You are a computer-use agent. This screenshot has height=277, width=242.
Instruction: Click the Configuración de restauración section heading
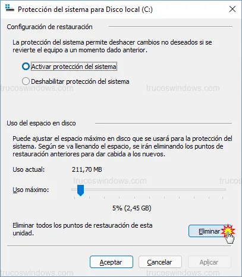(x=49, y=27)
